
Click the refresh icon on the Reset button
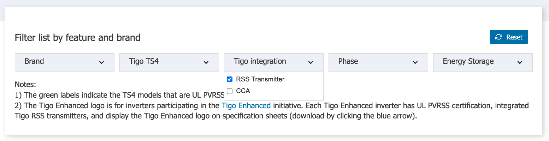click(498, 37)
